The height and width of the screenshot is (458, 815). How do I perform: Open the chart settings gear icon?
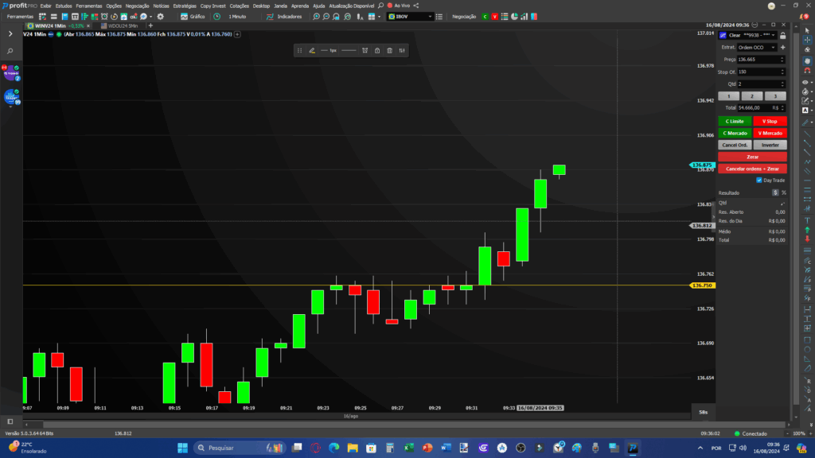pos(160,17)
